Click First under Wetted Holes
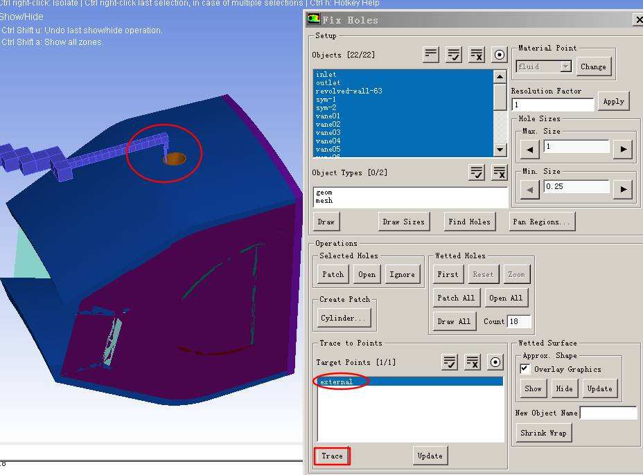 448,274
